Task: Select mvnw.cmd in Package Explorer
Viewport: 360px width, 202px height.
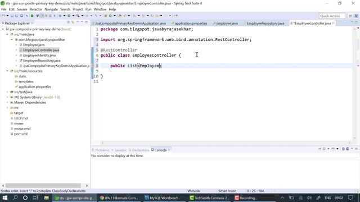Action: click(22, 128)
